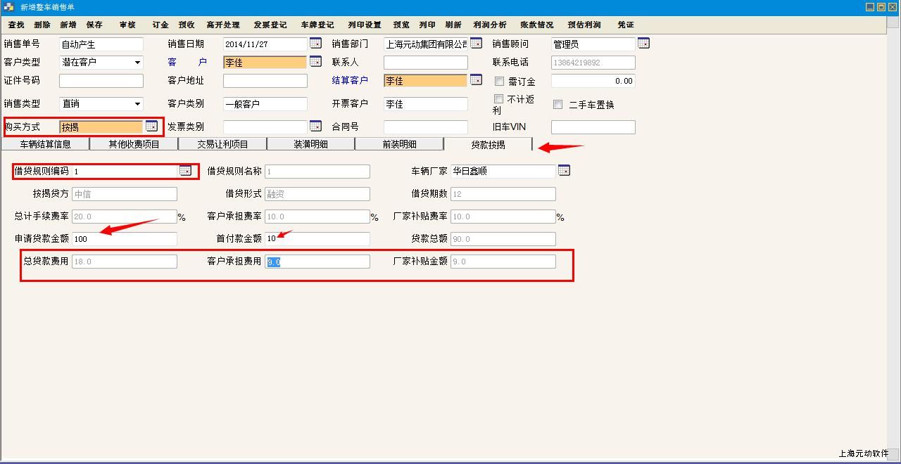The image size is (901, 464).
Task: Click the 审核 toolbar button
Action: coord(127,25)
